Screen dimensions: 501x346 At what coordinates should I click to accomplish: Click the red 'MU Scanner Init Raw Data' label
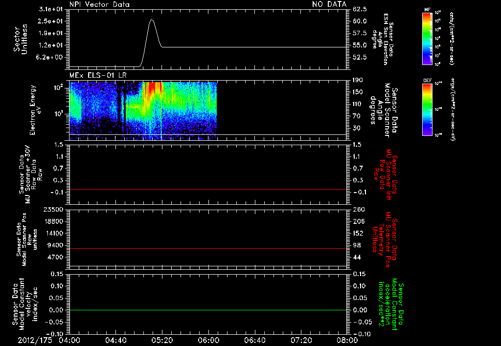386,174
